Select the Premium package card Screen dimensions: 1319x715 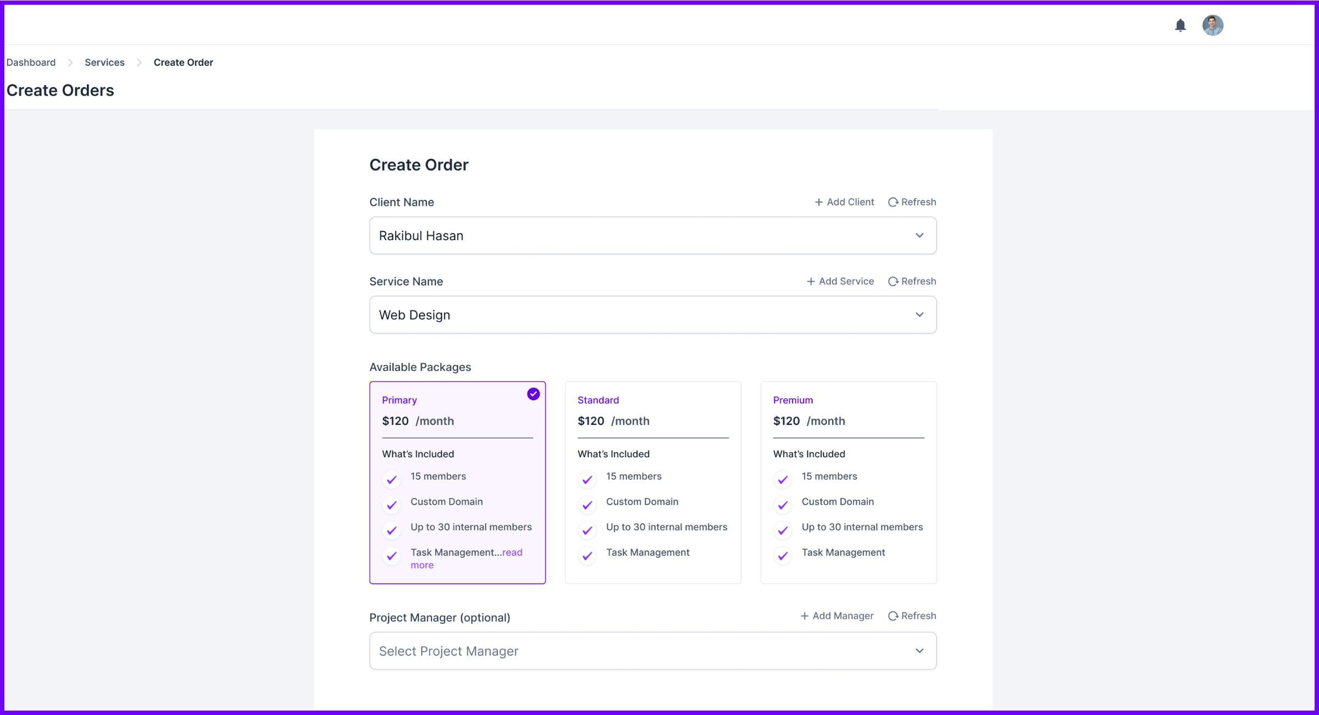pos(849,483)
